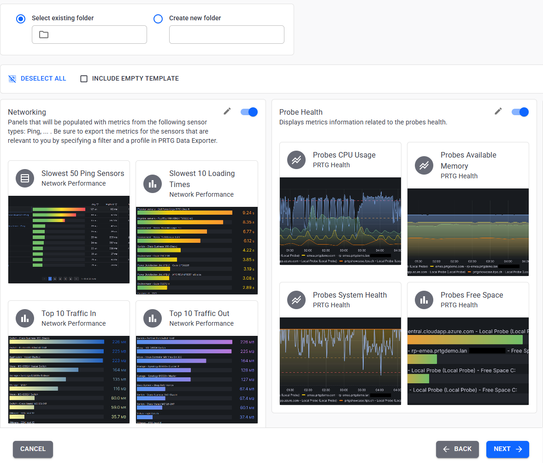Go back with the Back button
Image resolution: width=543 pixels, height=463 pixels.
point(457,449)
